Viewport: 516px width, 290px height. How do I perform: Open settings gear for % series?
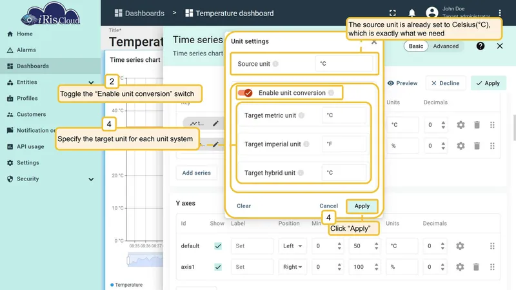pos(461,146)
